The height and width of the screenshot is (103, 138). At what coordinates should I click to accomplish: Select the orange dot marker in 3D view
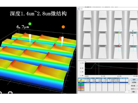(63, 27)
